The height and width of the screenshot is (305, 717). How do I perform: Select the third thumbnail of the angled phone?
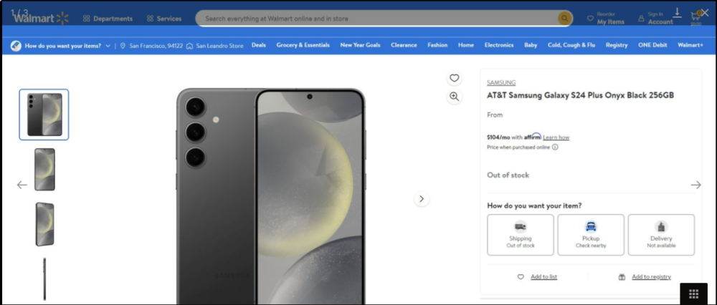tap(44, 224)
